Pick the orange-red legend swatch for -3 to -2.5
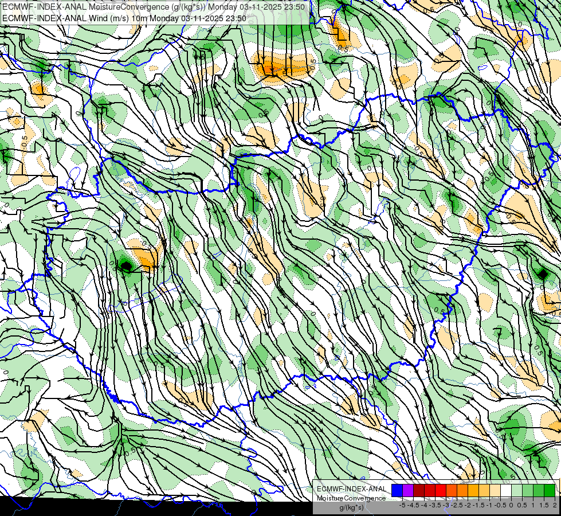Viewport: 561px width, 516px height. point(452,490)
